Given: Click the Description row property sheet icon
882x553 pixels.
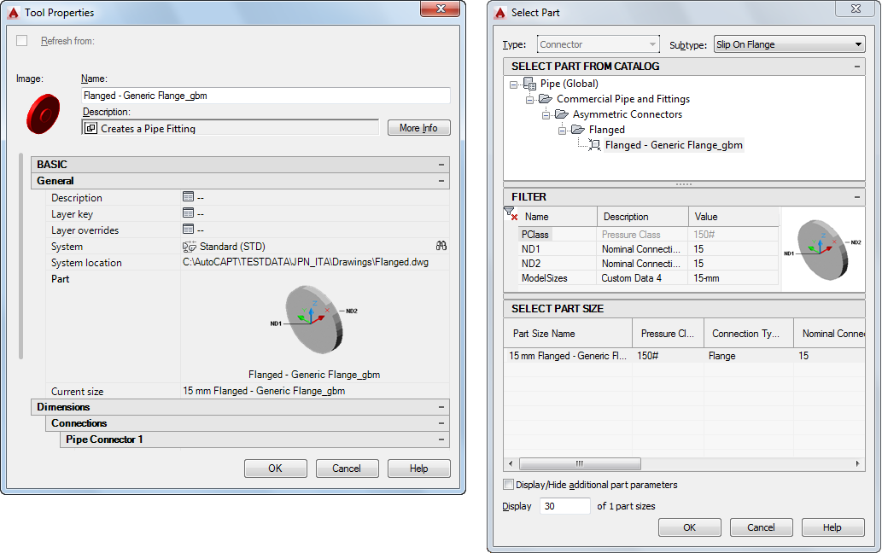Looking at the screenshot, I should pyautogui.click(x=189, y=196).
